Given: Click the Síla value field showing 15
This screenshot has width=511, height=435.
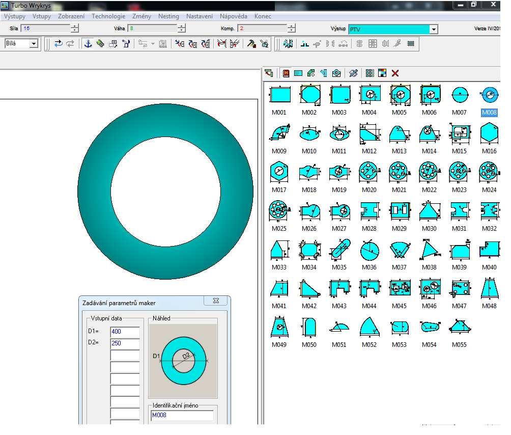Looking at the screenshot, I should [x=45, y=29].
